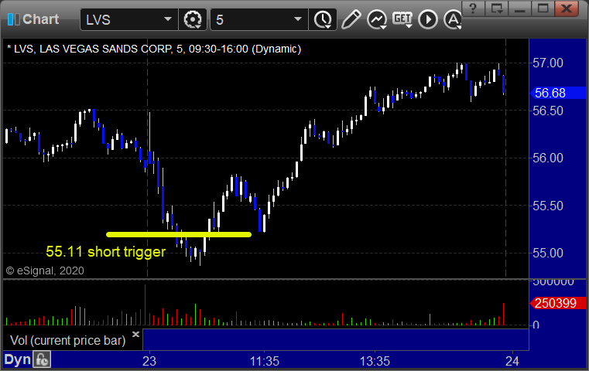Screen dimensions: 589x371
Task: Open the LVS symbol dropdown
Action: 167,19
